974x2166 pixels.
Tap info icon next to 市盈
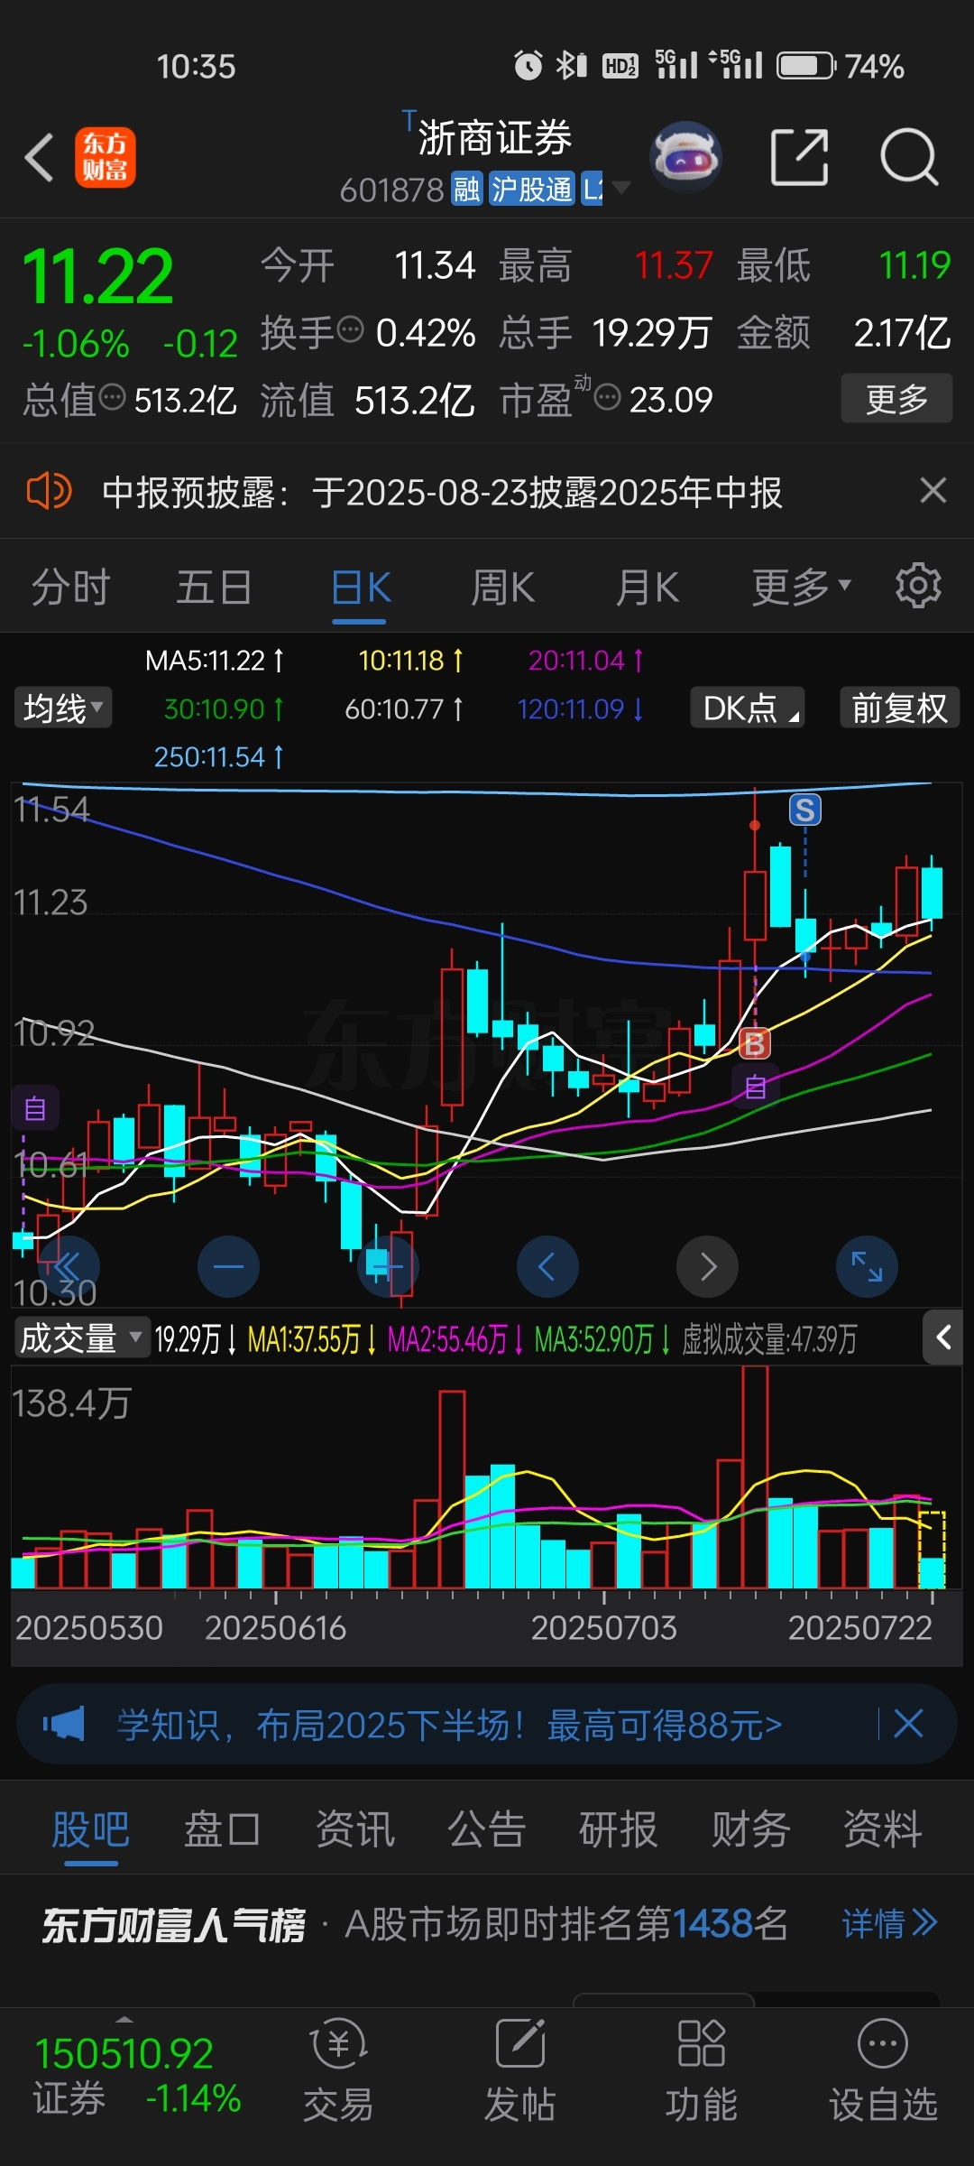tap(608, 396)
